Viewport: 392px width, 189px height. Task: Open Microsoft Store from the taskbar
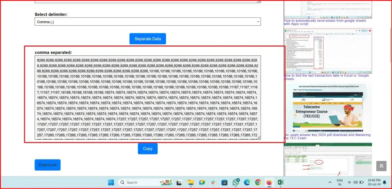click(x=224, y=183)
